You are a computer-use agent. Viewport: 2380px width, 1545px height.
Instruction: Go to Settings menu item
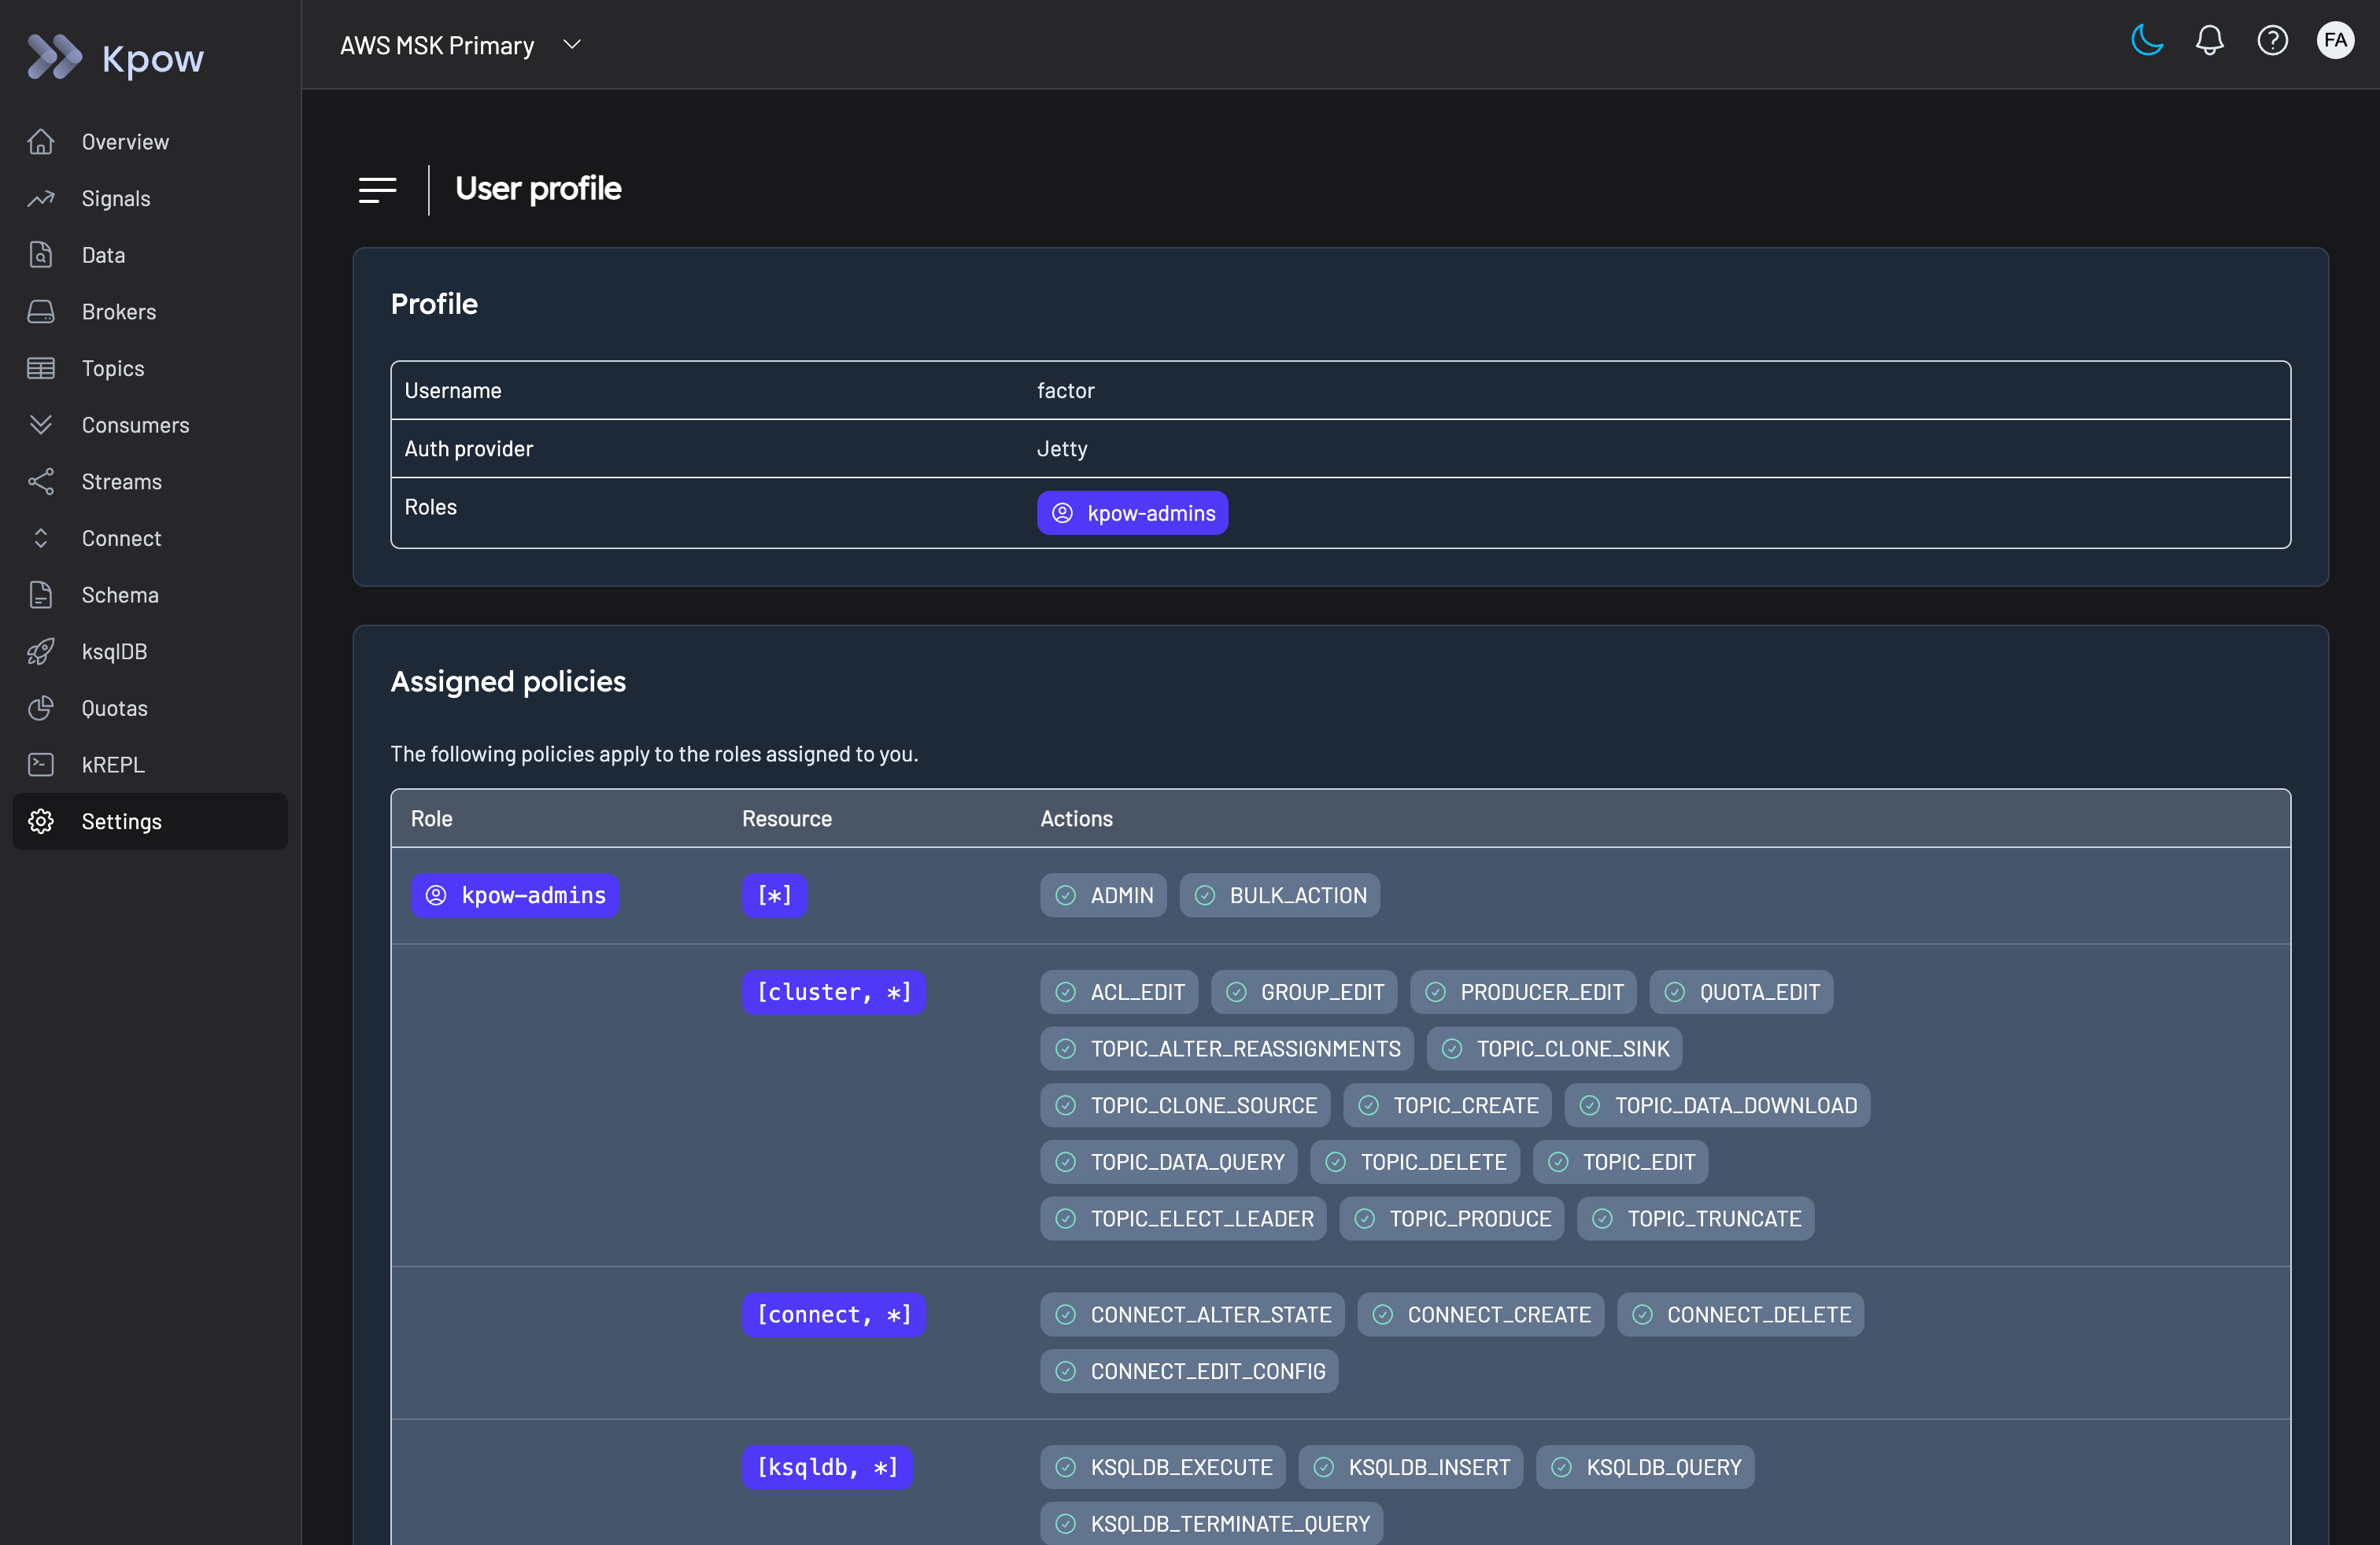150,821
